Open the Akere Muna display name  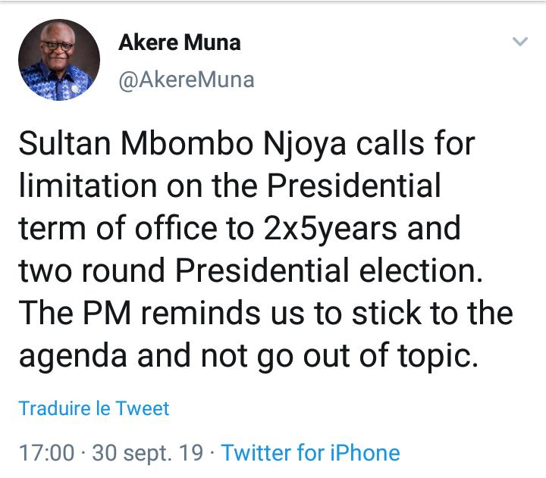180,42
